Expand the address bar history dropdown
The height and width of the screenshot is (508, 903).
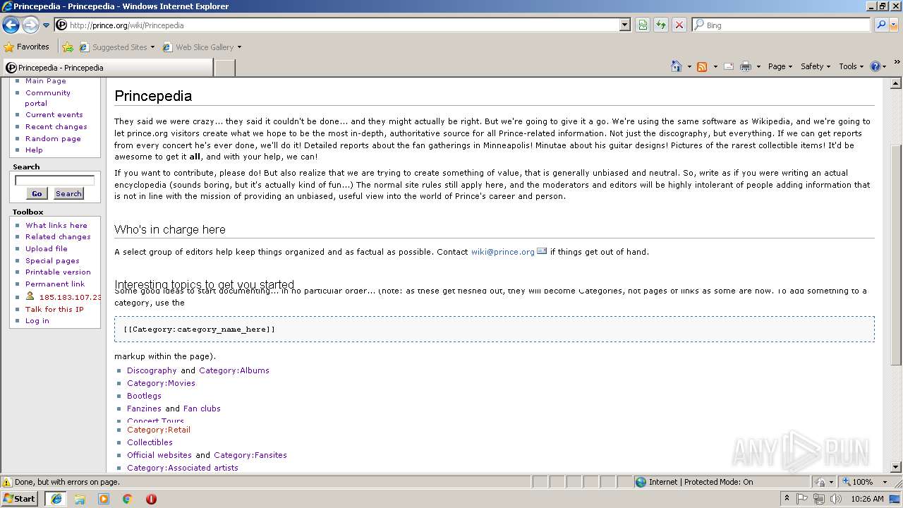(x=625, y=25)
